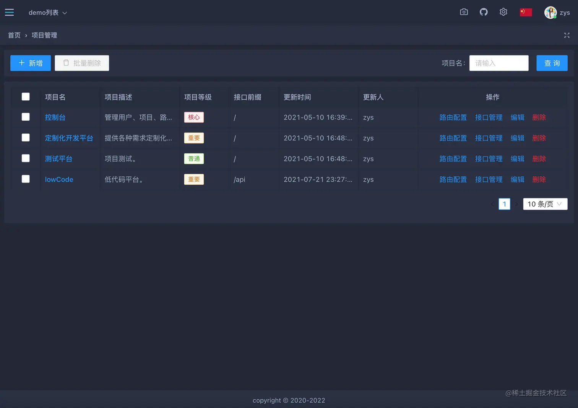Go to the next page arrow
The height and width of the screenshot is (408, 578).
[516, 204]
